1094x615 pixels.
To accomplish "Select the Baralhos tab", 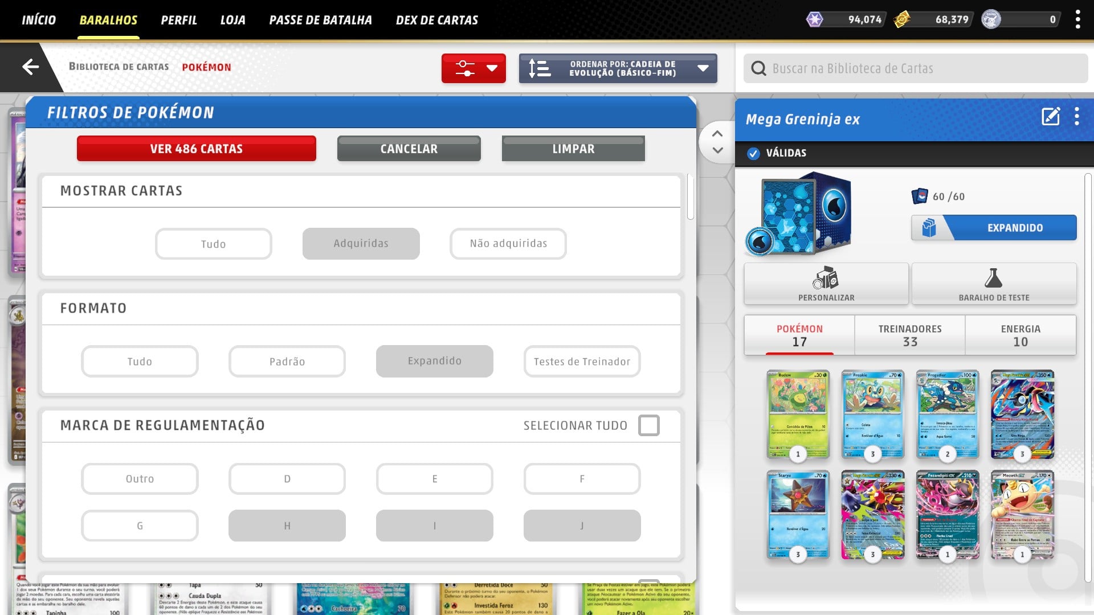I will pos(108,20).
